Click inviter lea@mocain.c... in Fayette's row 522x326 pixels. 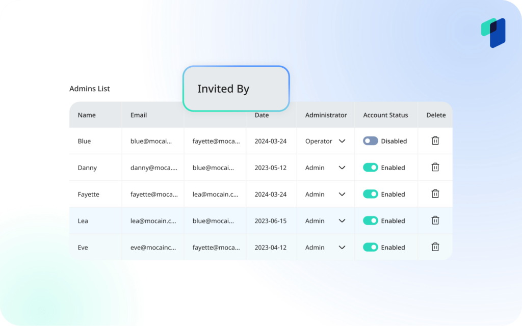point(216,194)
